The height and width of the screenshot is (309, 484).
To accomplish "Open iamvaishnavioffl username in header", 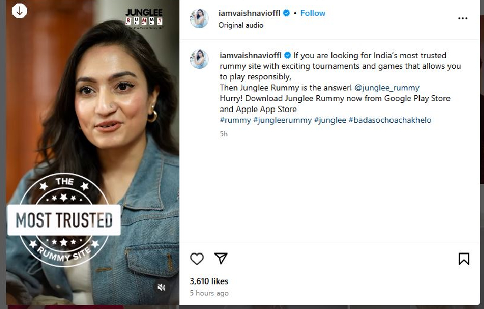I will (x=250, y=13).
